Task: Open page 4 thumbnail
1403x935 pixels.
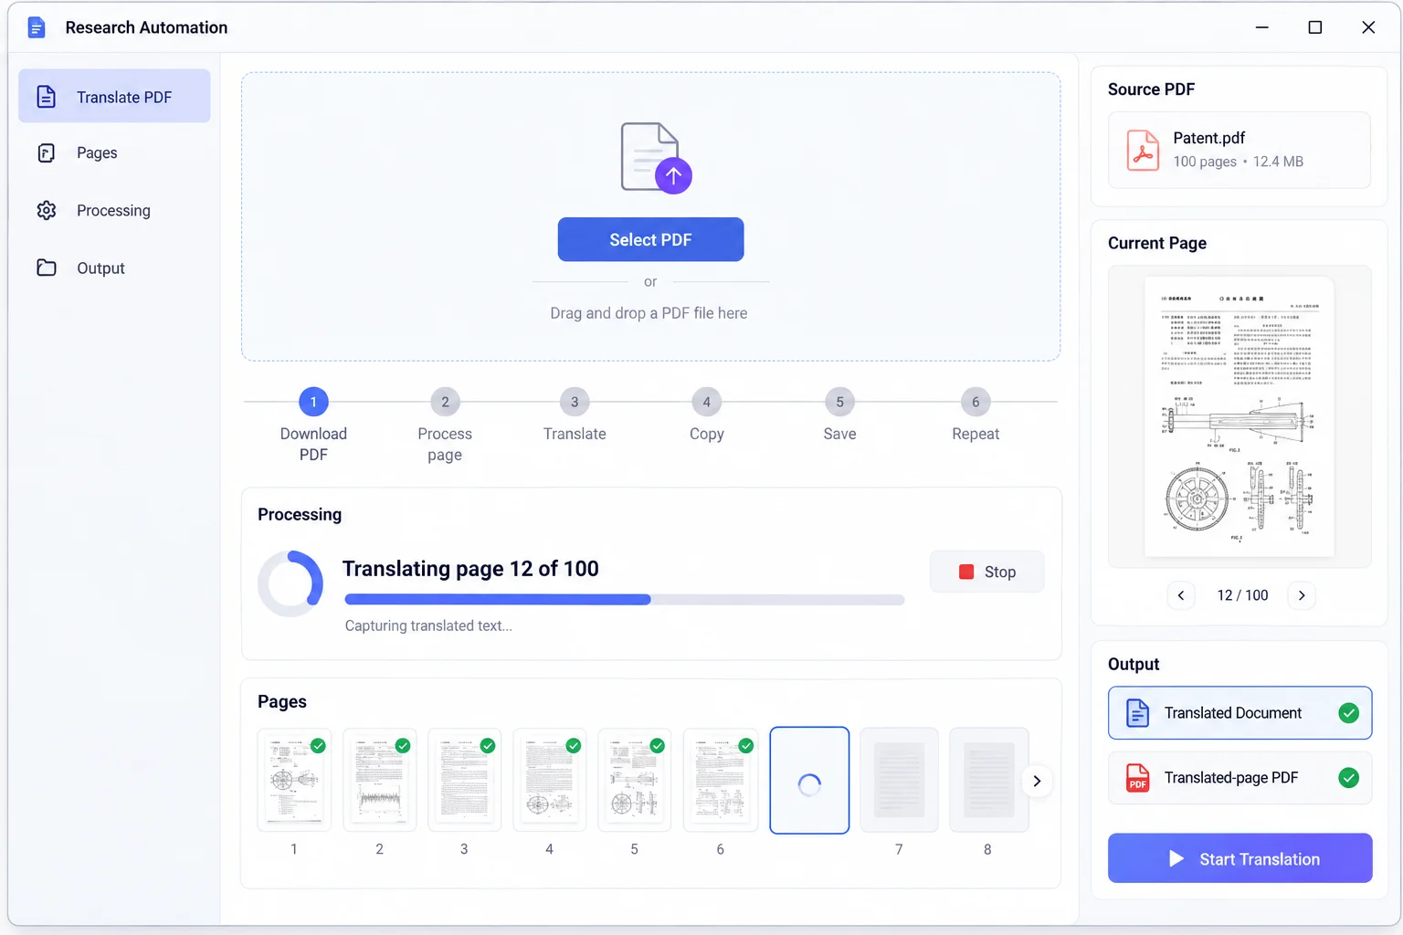Action: tap(550, 780)
